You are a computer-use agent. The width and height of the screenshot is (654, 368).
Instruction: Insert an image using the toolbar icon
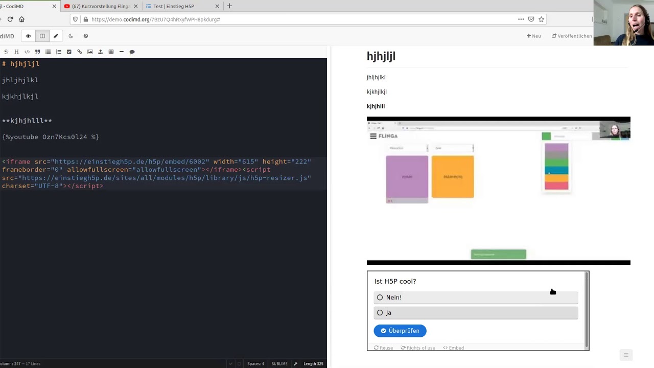pyautogui.click(x=90, y=52)
